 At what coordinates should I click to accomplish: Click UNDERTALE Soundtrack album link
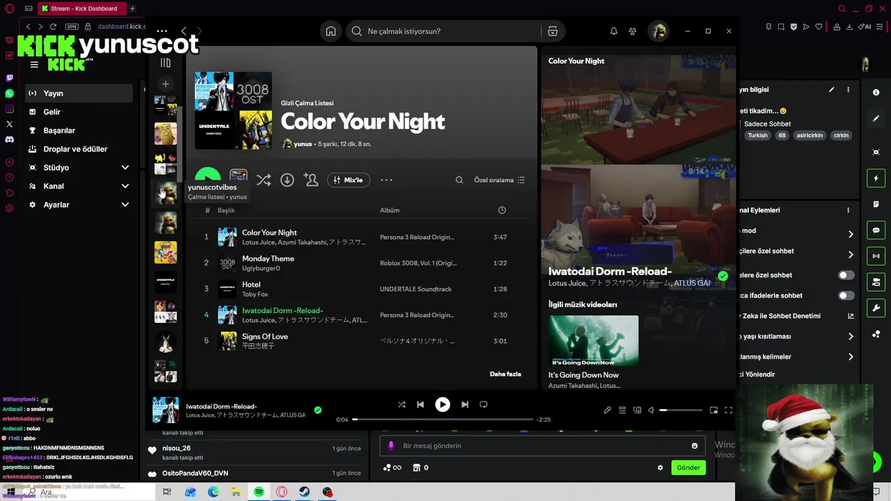tap(416, 289)
